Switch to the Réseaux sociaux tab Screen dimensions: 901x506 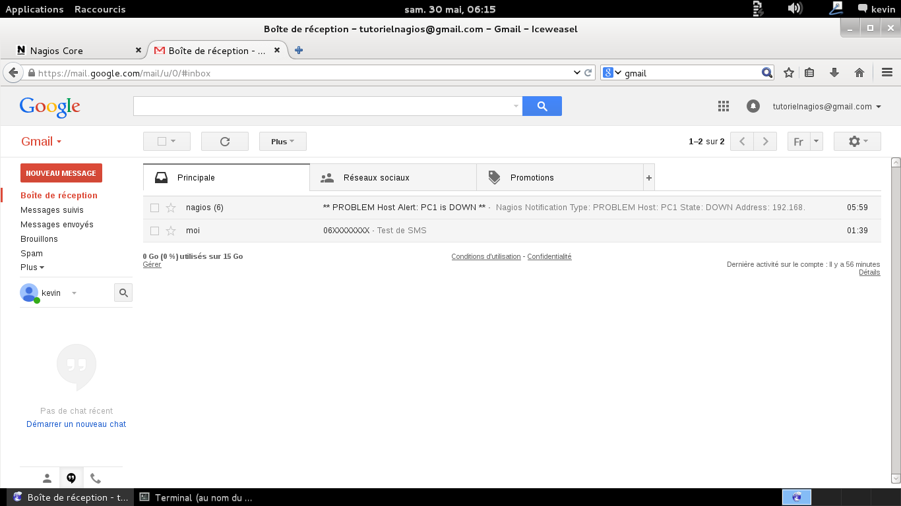tap(393, 178)
